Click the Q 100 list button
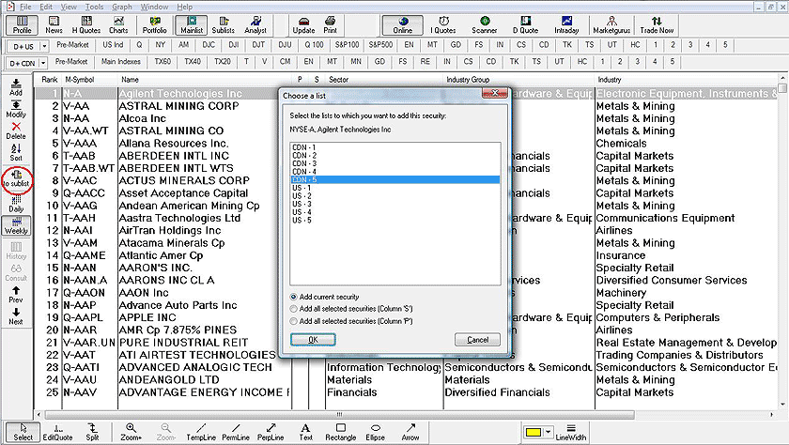The width and height of the screenshot is (789, 445). tap(314, 45)
